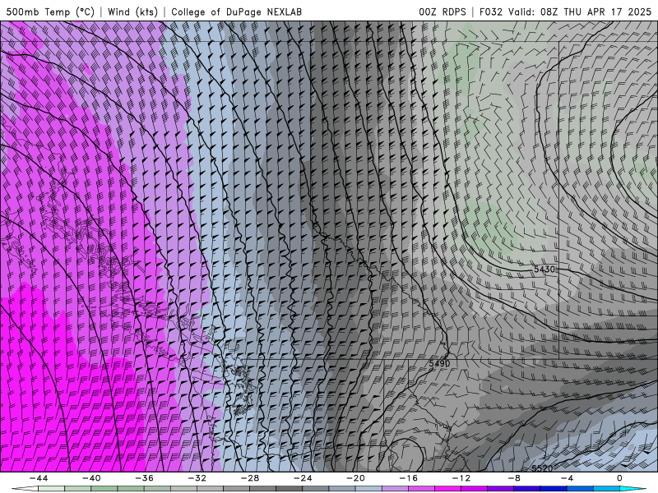Click the -44 colorbar tick label
Image resolution: width=658 pixels, height=493 pixels.
[x=39, y=478]
